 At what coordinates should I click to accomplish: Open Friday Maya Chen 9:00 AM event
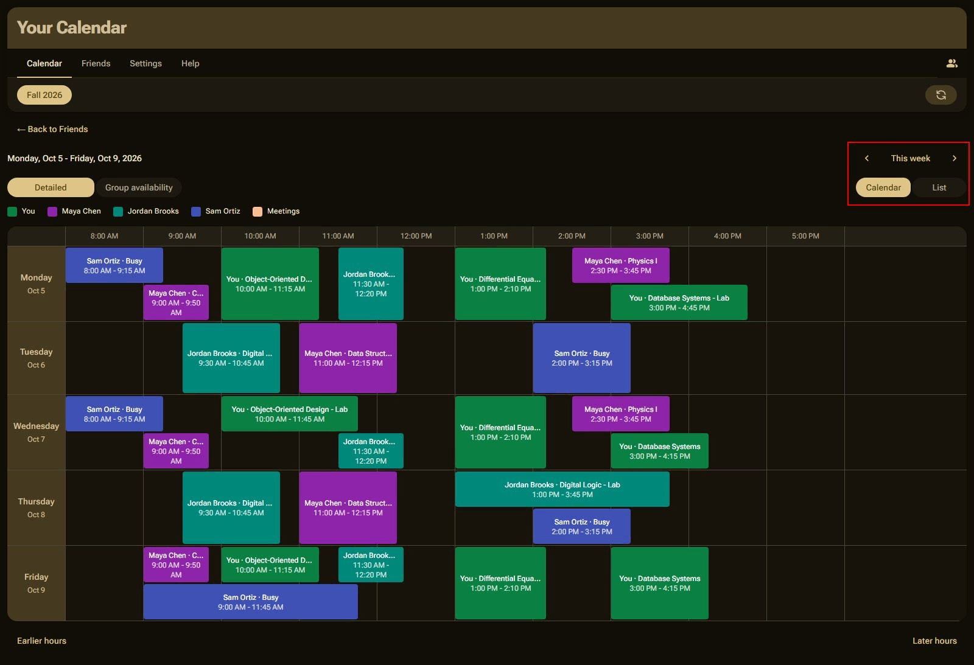click(176, 565)
